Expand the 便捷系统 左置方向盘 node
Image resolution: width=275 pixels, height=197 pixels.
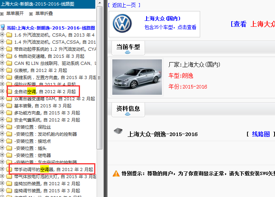point(2,77)
